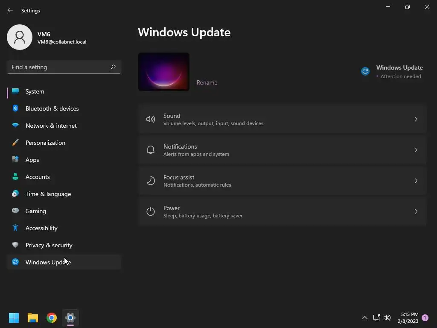This screenshot has height=328, width=437.
Task: Click the taskbar network status icon
Action: (x=376, y=318)
